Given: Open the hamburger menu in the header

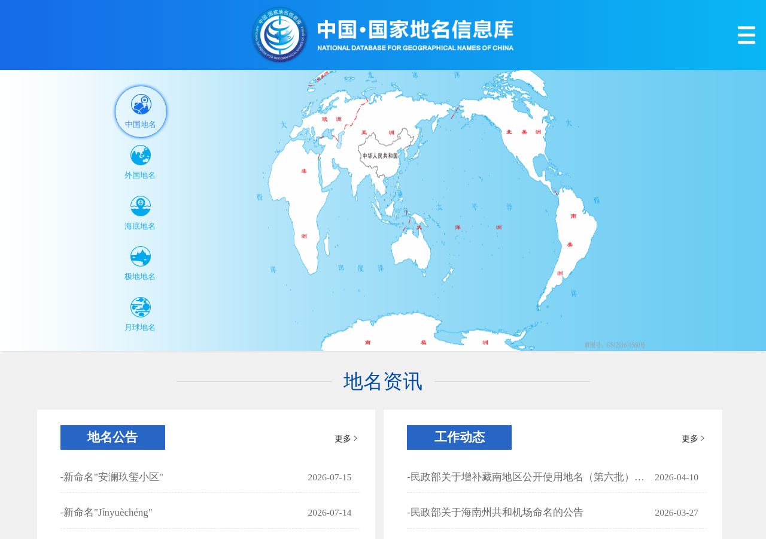Looking at the screenshot, I should tap(746, 35).
